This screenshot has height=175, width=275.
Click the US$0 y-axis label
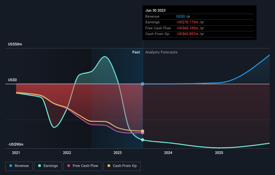[12, 80]
